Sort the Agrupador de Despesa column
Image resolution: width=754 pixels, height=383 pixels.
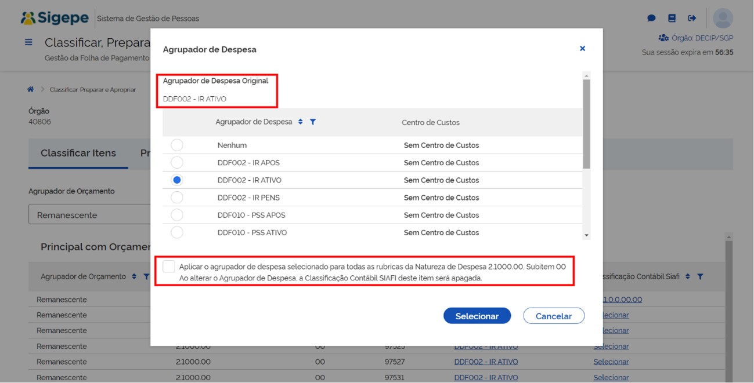300,122
